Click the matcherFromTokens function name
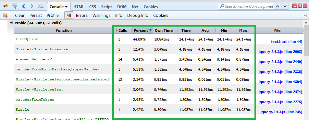The width and height of the screenshot is (309, 120). click(35, 100)
